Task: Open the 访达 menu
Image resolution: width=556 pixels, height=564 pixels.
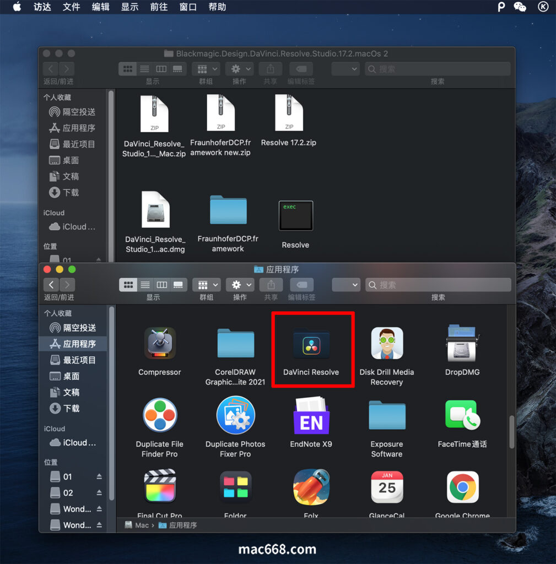Action: [x=42, y=7]
